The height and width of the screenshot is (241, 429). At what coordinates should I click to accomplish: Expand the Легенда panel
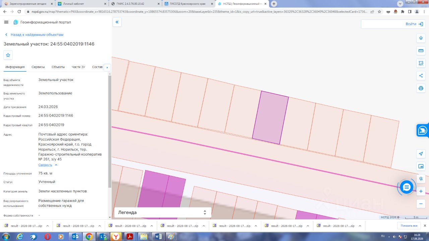163,212
